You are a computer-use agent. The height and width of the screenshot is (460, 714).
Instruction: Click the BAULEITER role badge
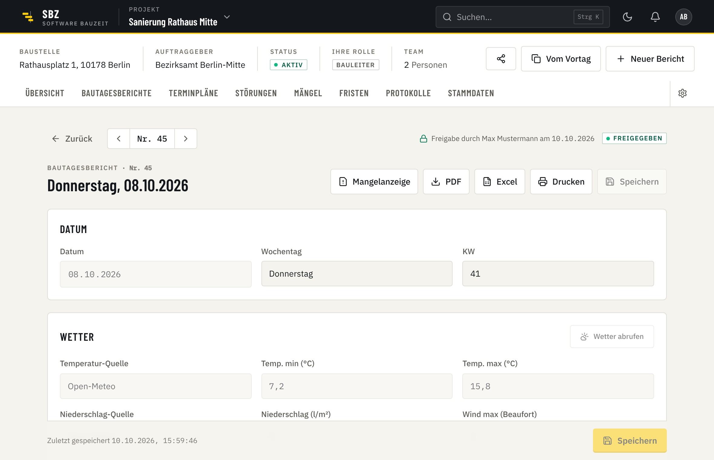[356, 65]
